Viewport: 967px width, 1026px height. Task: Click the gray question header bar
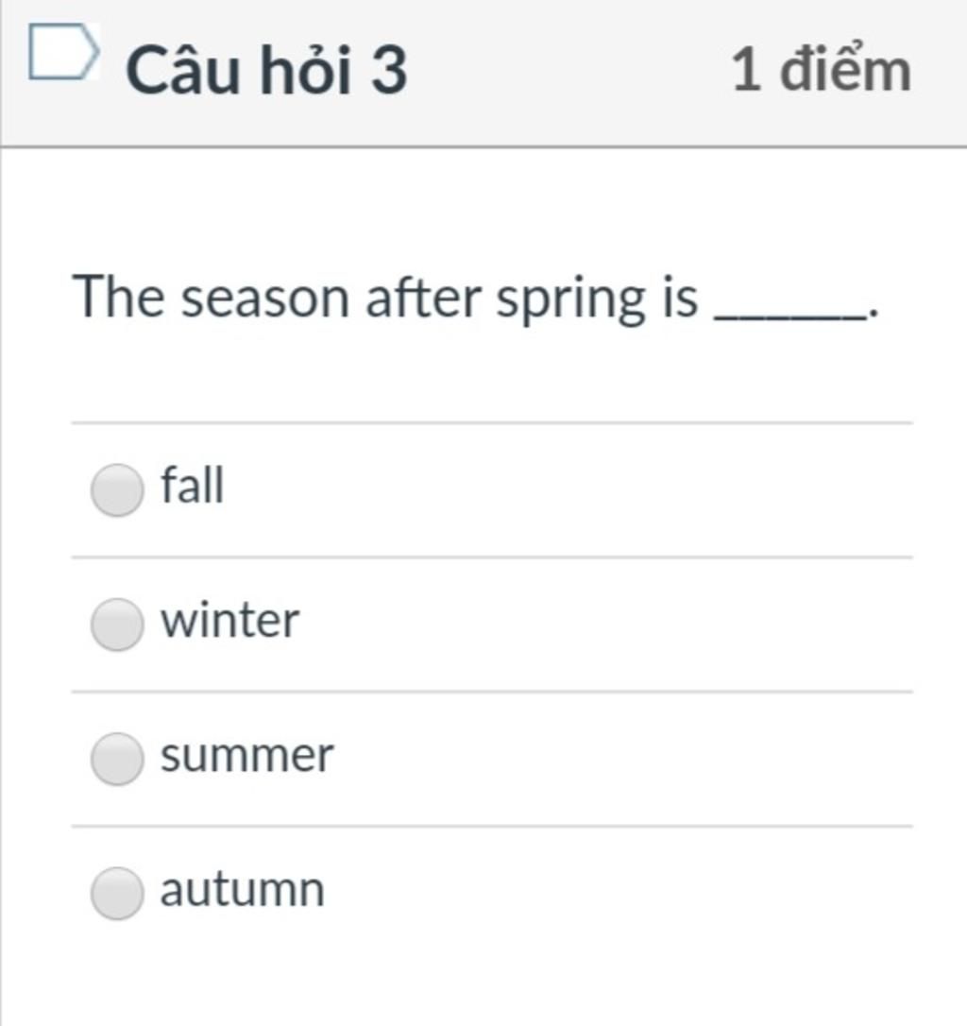[x=483, y=74]
